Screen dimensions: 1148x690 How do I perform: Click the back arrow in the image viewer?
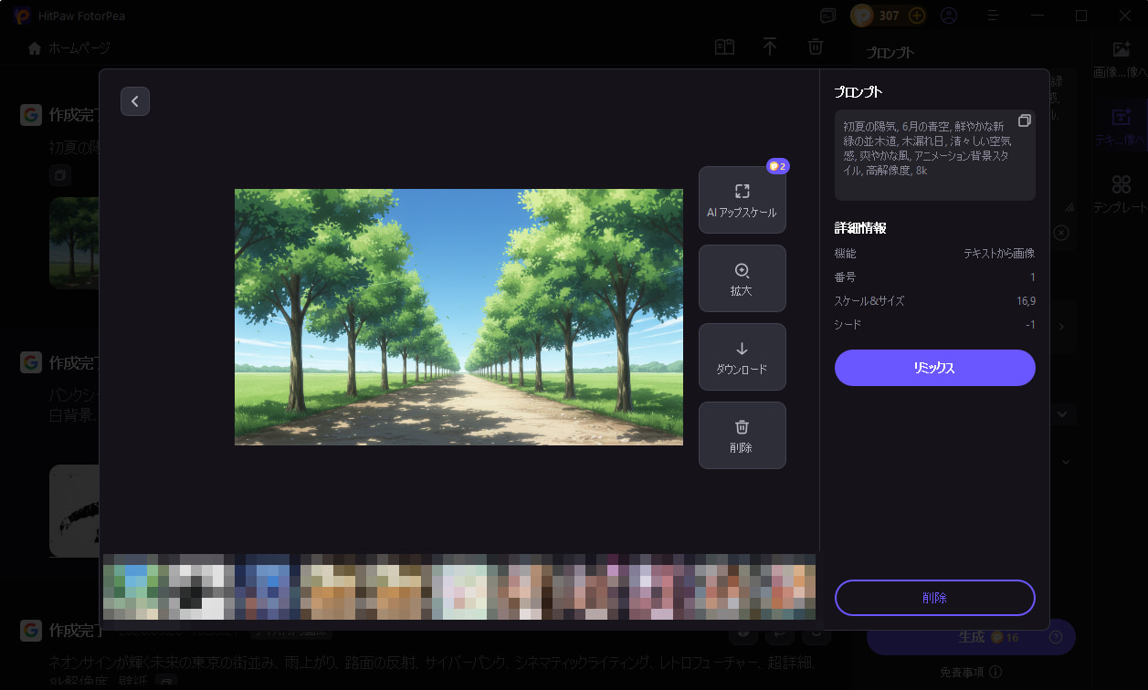[x=135, y=100]
